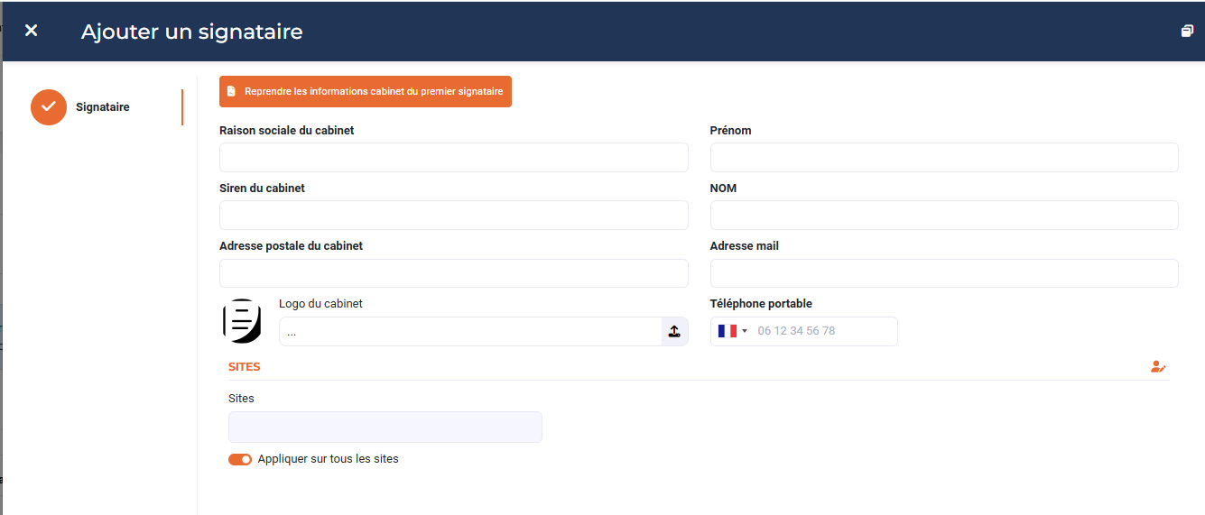This screenshot has height=515, width=1205.
Task: Click the user edit icon in SITES section
Action: click(x=1158, y=367)
